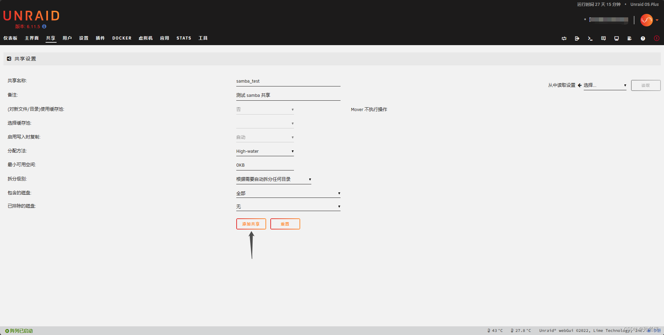This screenshot has width=664, height=335.
Task: Open the 虚拟机 menu item
Action: pyautogui.click(x=145, y=38)
